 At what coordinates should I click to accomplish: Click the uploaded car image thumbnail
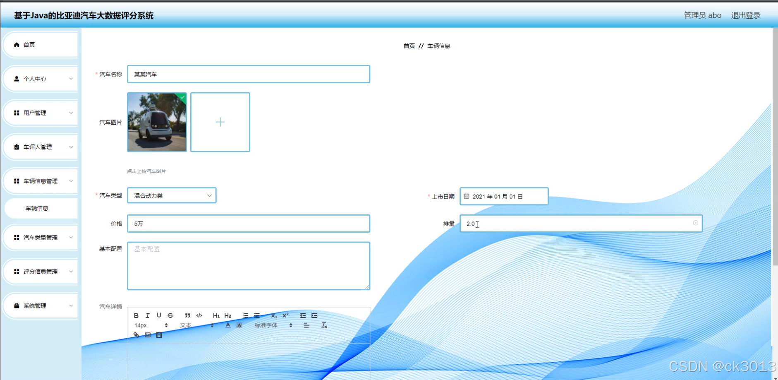click(x=157, y=122)
